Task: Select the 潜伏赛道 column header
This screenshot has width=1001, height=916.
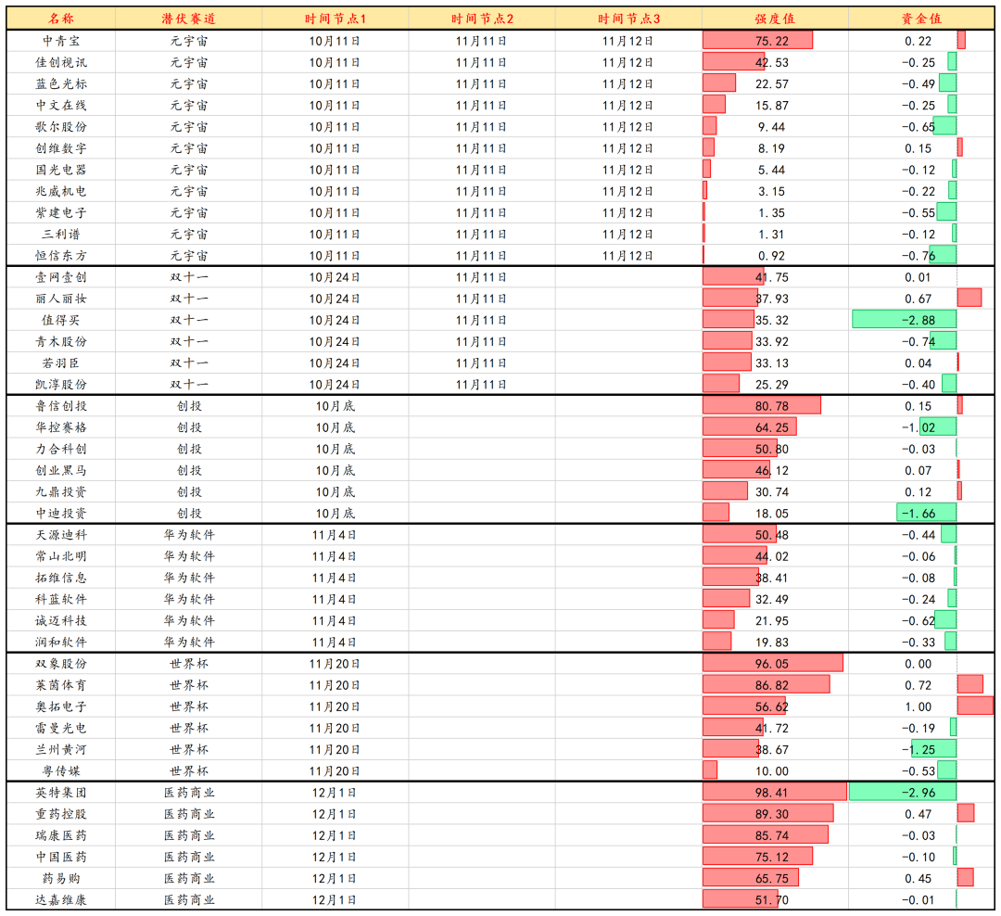Action: click(188, 19)
